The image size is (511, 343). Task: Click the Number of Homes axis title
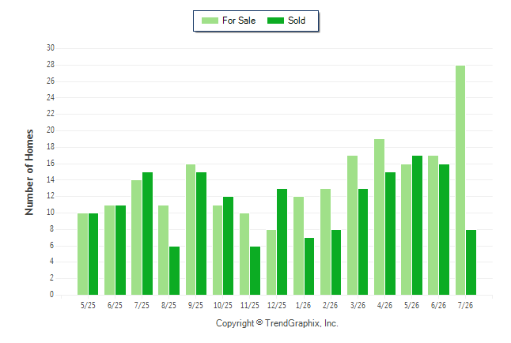[x=29, y=172]
